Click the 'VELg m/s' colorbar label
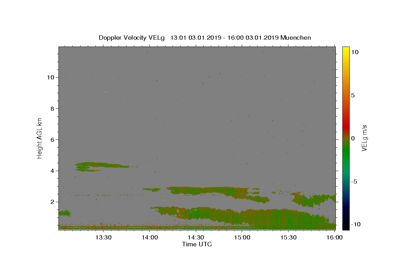Viewport: 415px width, 276px height. click(364, 138)
